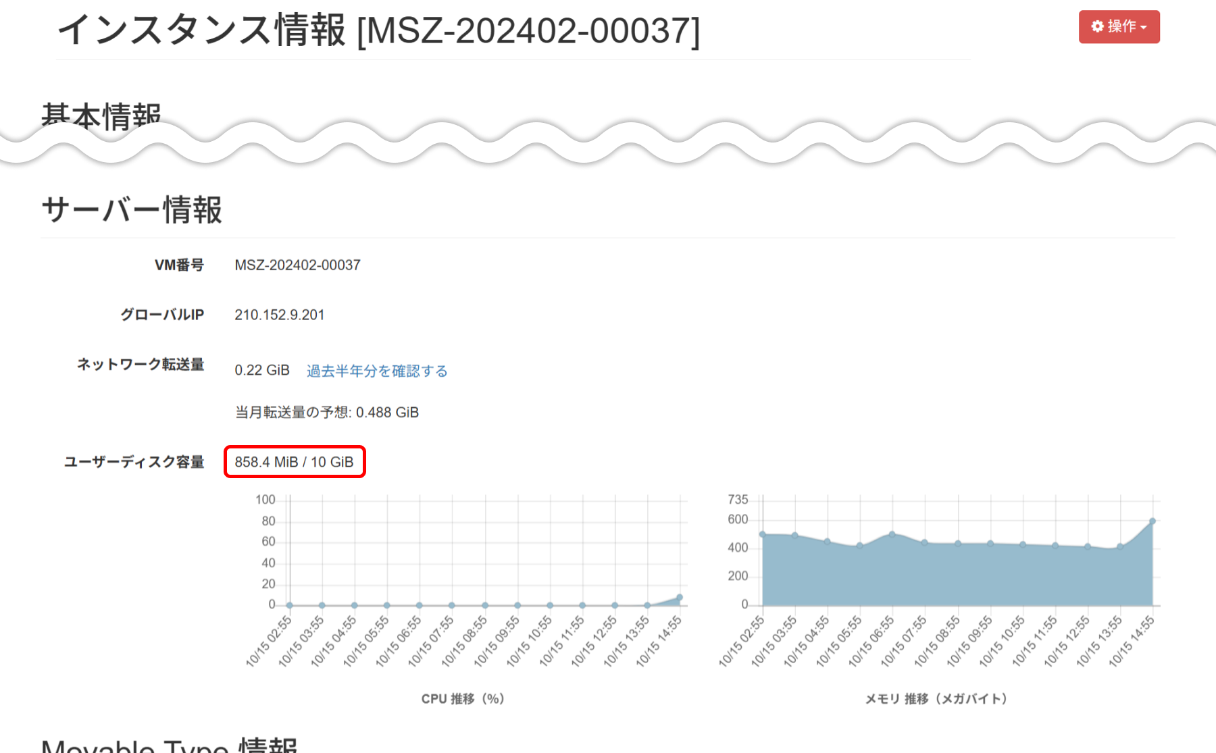Click the memory chart 10/15 14:55 data point
1216x753 pixels.
(1152, 521)
